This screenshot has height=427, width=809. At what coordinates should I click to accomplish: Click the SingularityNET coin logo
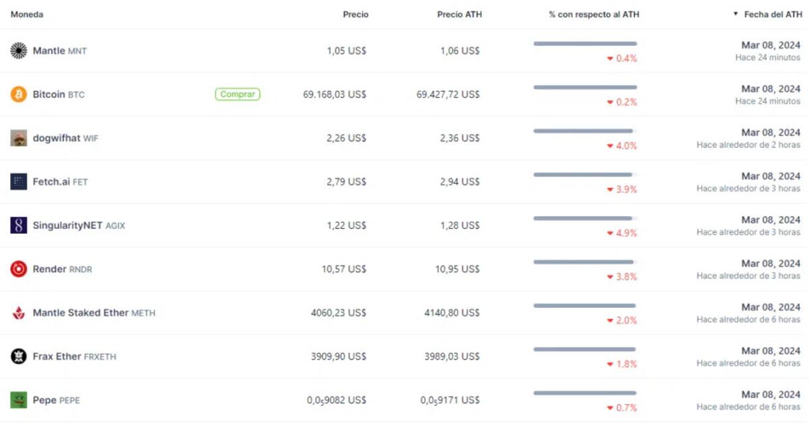[x=18, y=225]
